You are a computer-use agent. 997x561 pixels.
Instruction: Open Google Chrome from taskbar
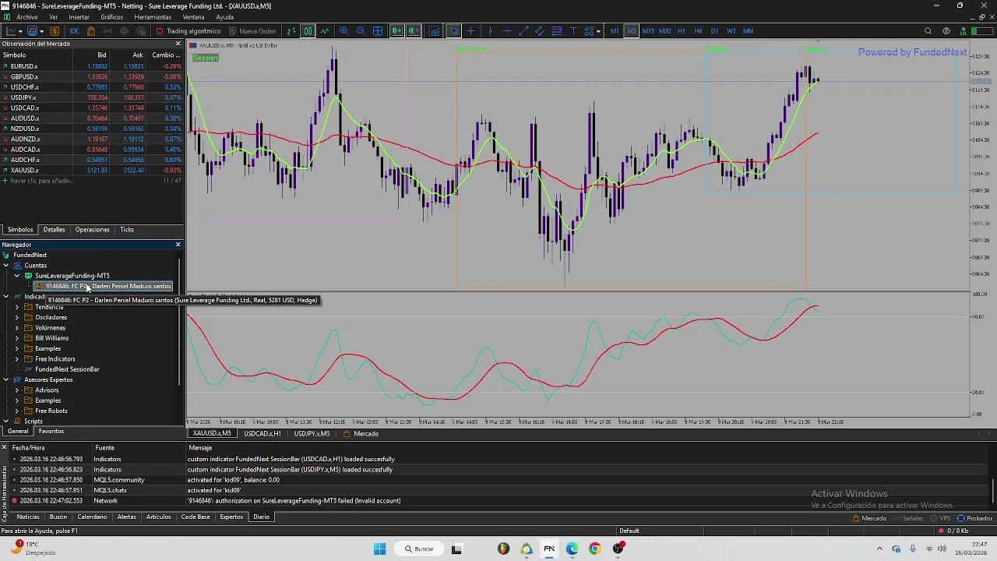click(x=595, y=549)
